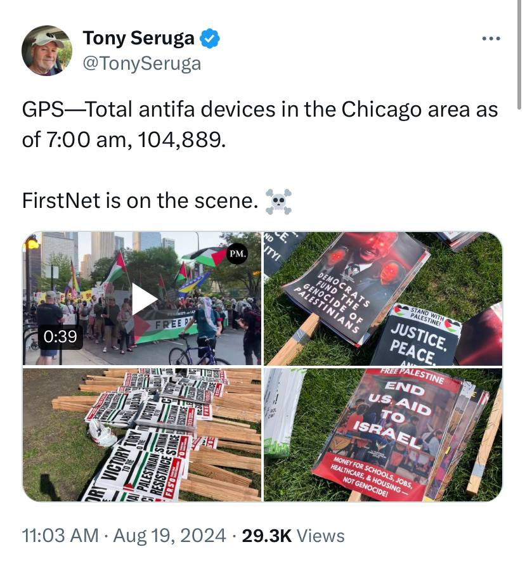This screenshot has height=561, width=525.
Task: Open the Democrats Fund Genocide sign photo
Action: click(383, 299)
